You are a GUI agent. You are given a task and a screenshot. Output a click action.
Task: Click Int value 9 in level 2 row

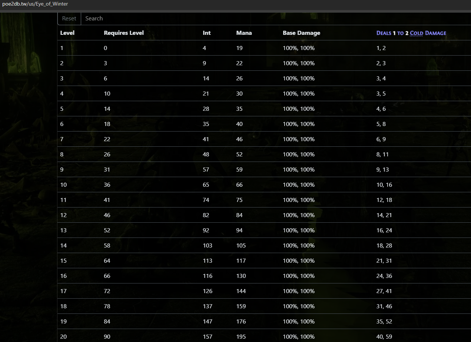pos(205,63)
